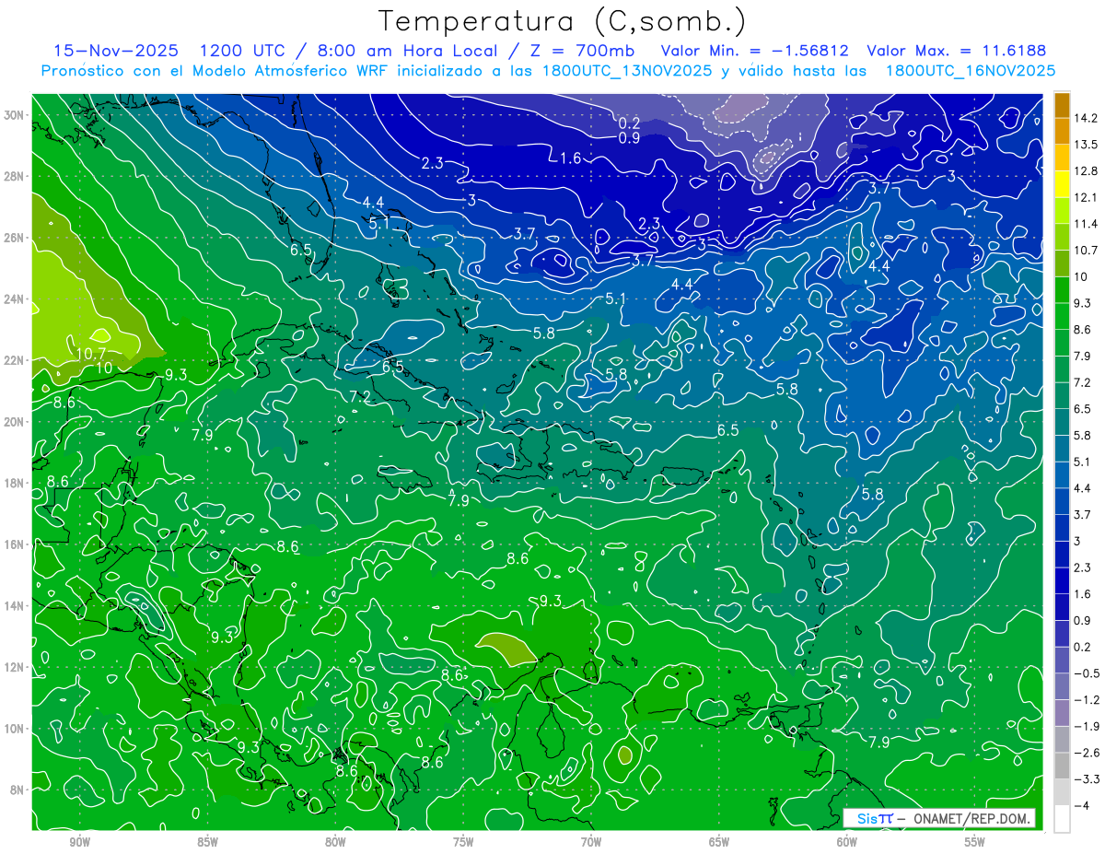Click the legend value '-4'
The width and height of the screenshot is (1105, 854).
[1083, 805]
